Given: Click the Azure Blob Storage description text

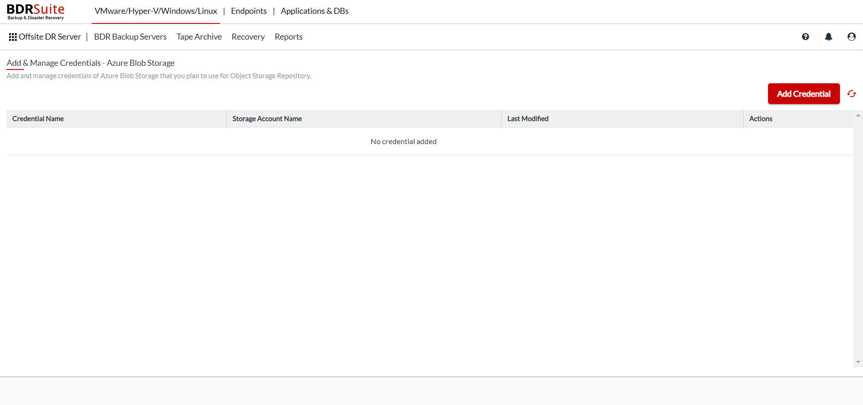Looking at the screenshot, I should (159, 76).
